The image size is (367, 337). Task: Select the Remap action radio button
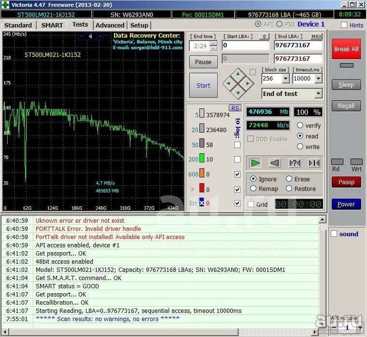point(253,189)
